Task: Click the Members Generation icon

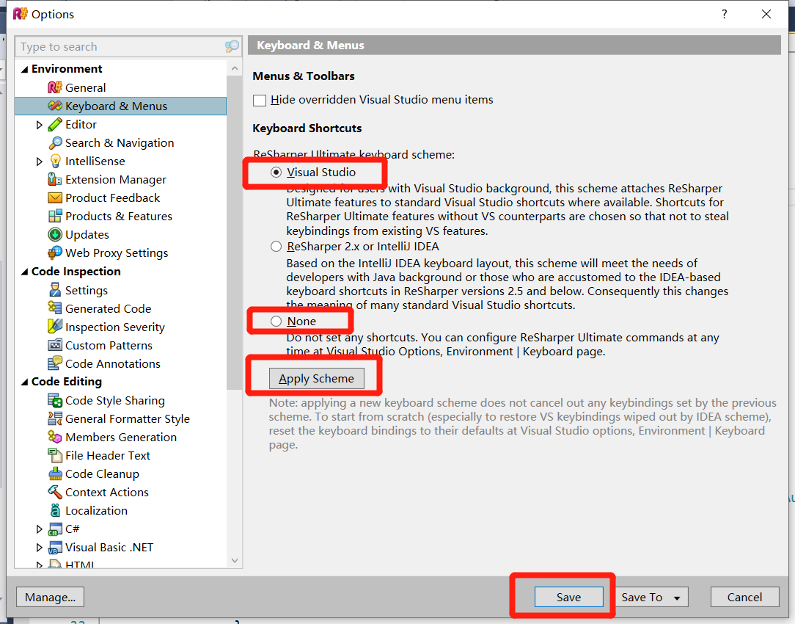Action: click(x=55, y=438)
